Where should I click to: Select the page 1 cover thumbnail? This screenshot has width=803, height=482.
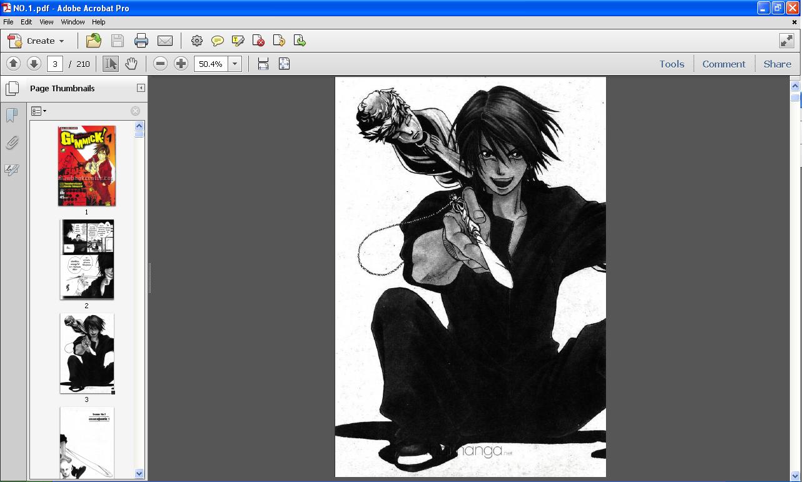pos(87,166)
